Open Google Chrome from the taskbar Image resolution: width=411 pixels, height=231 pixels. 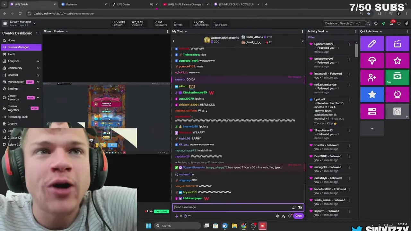coord(244,226)
